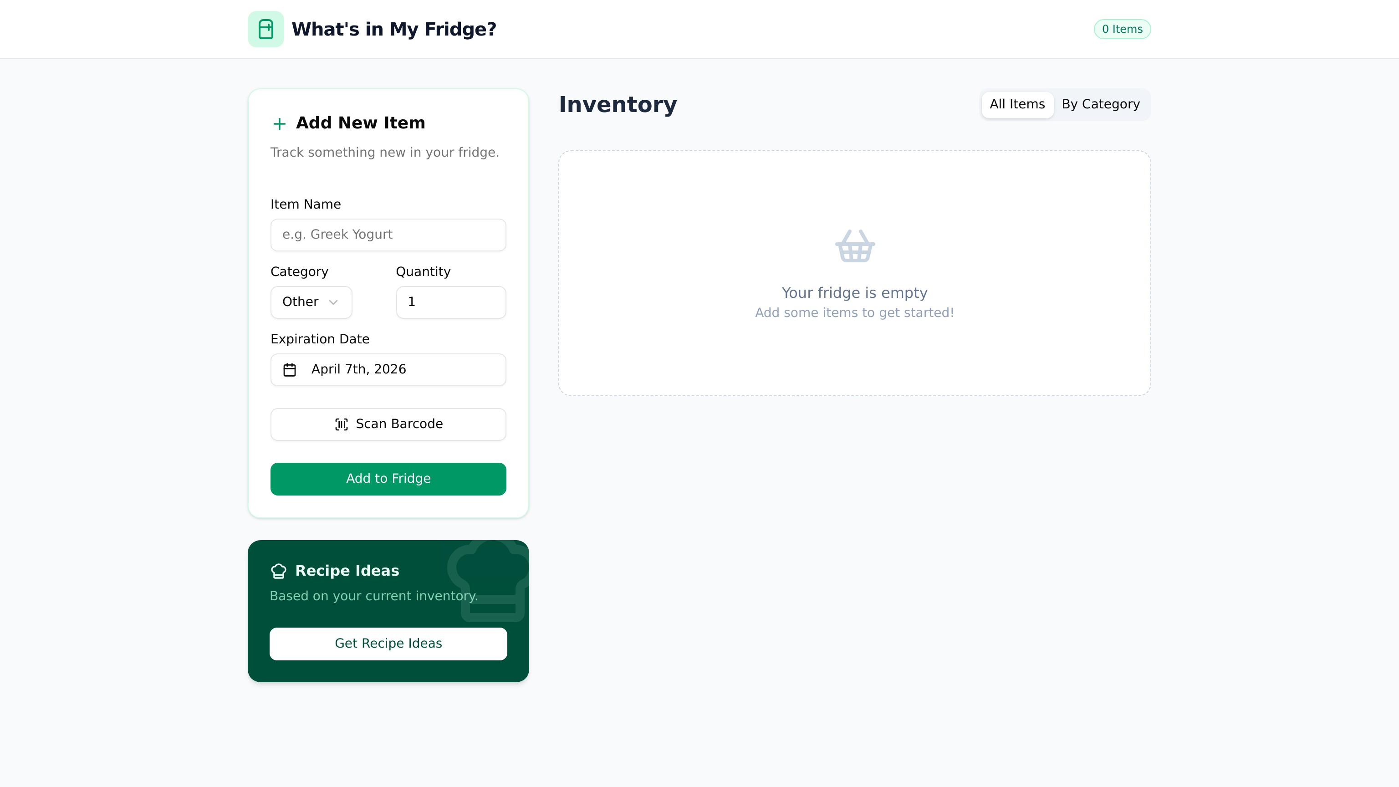Click the 0 Items counter badge
Viewport: 1399px width, 787px height.
click(x=1122, y=29)
